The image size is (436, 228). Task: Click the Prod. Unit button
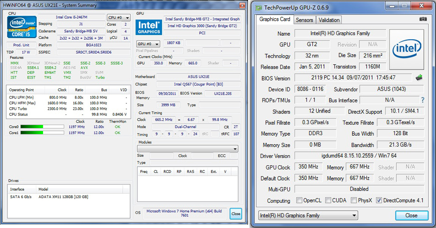[x=21, y=45]
